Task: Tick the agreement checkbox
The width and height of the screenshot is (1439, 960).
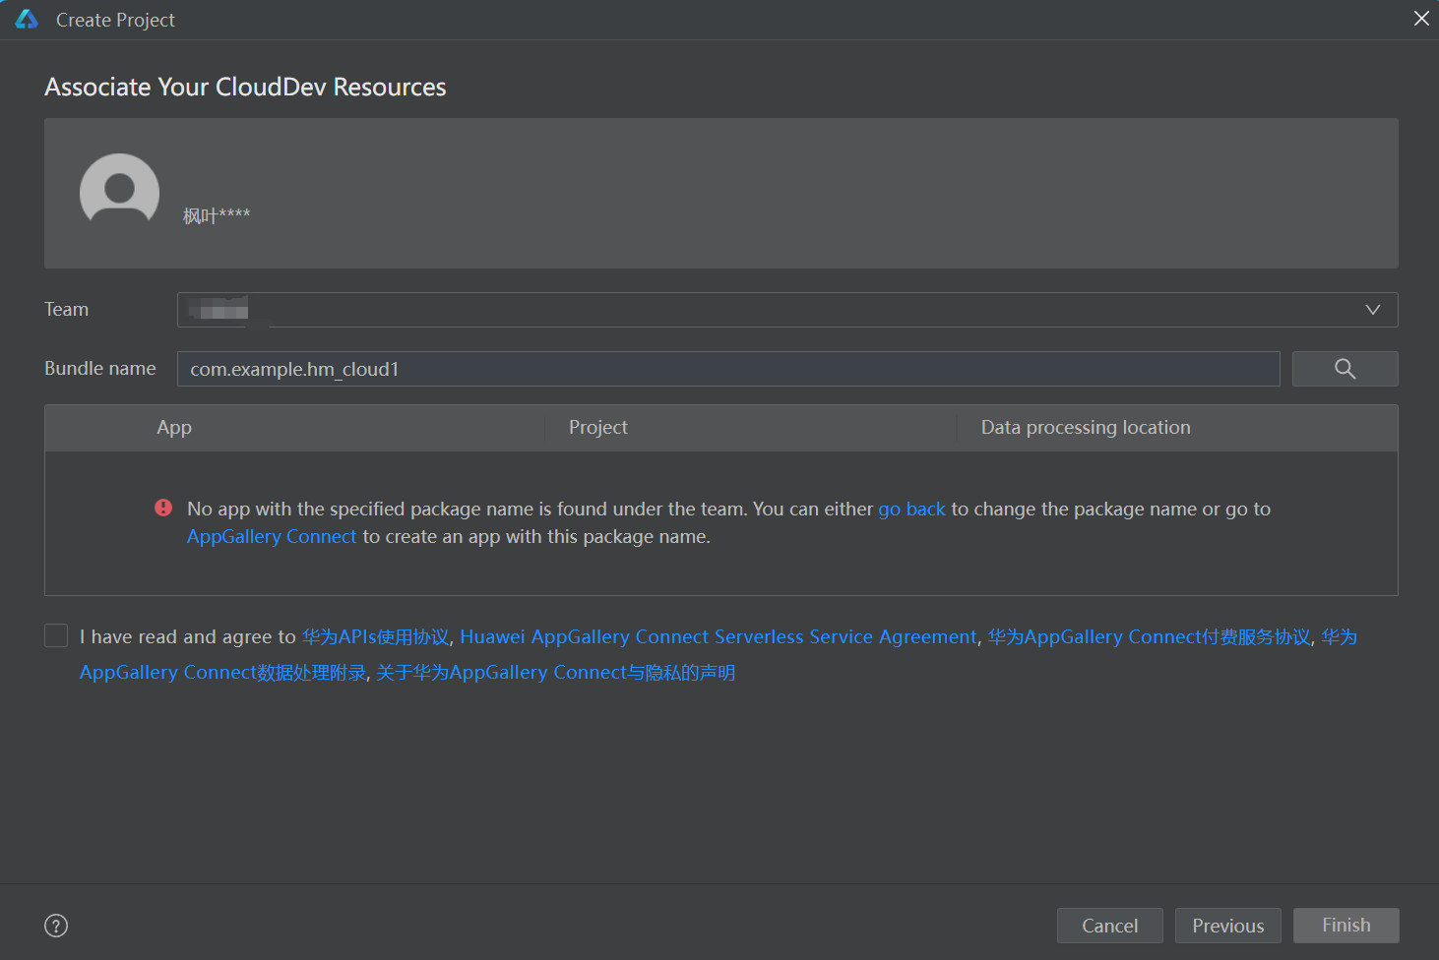Action: tap(56, 635)
